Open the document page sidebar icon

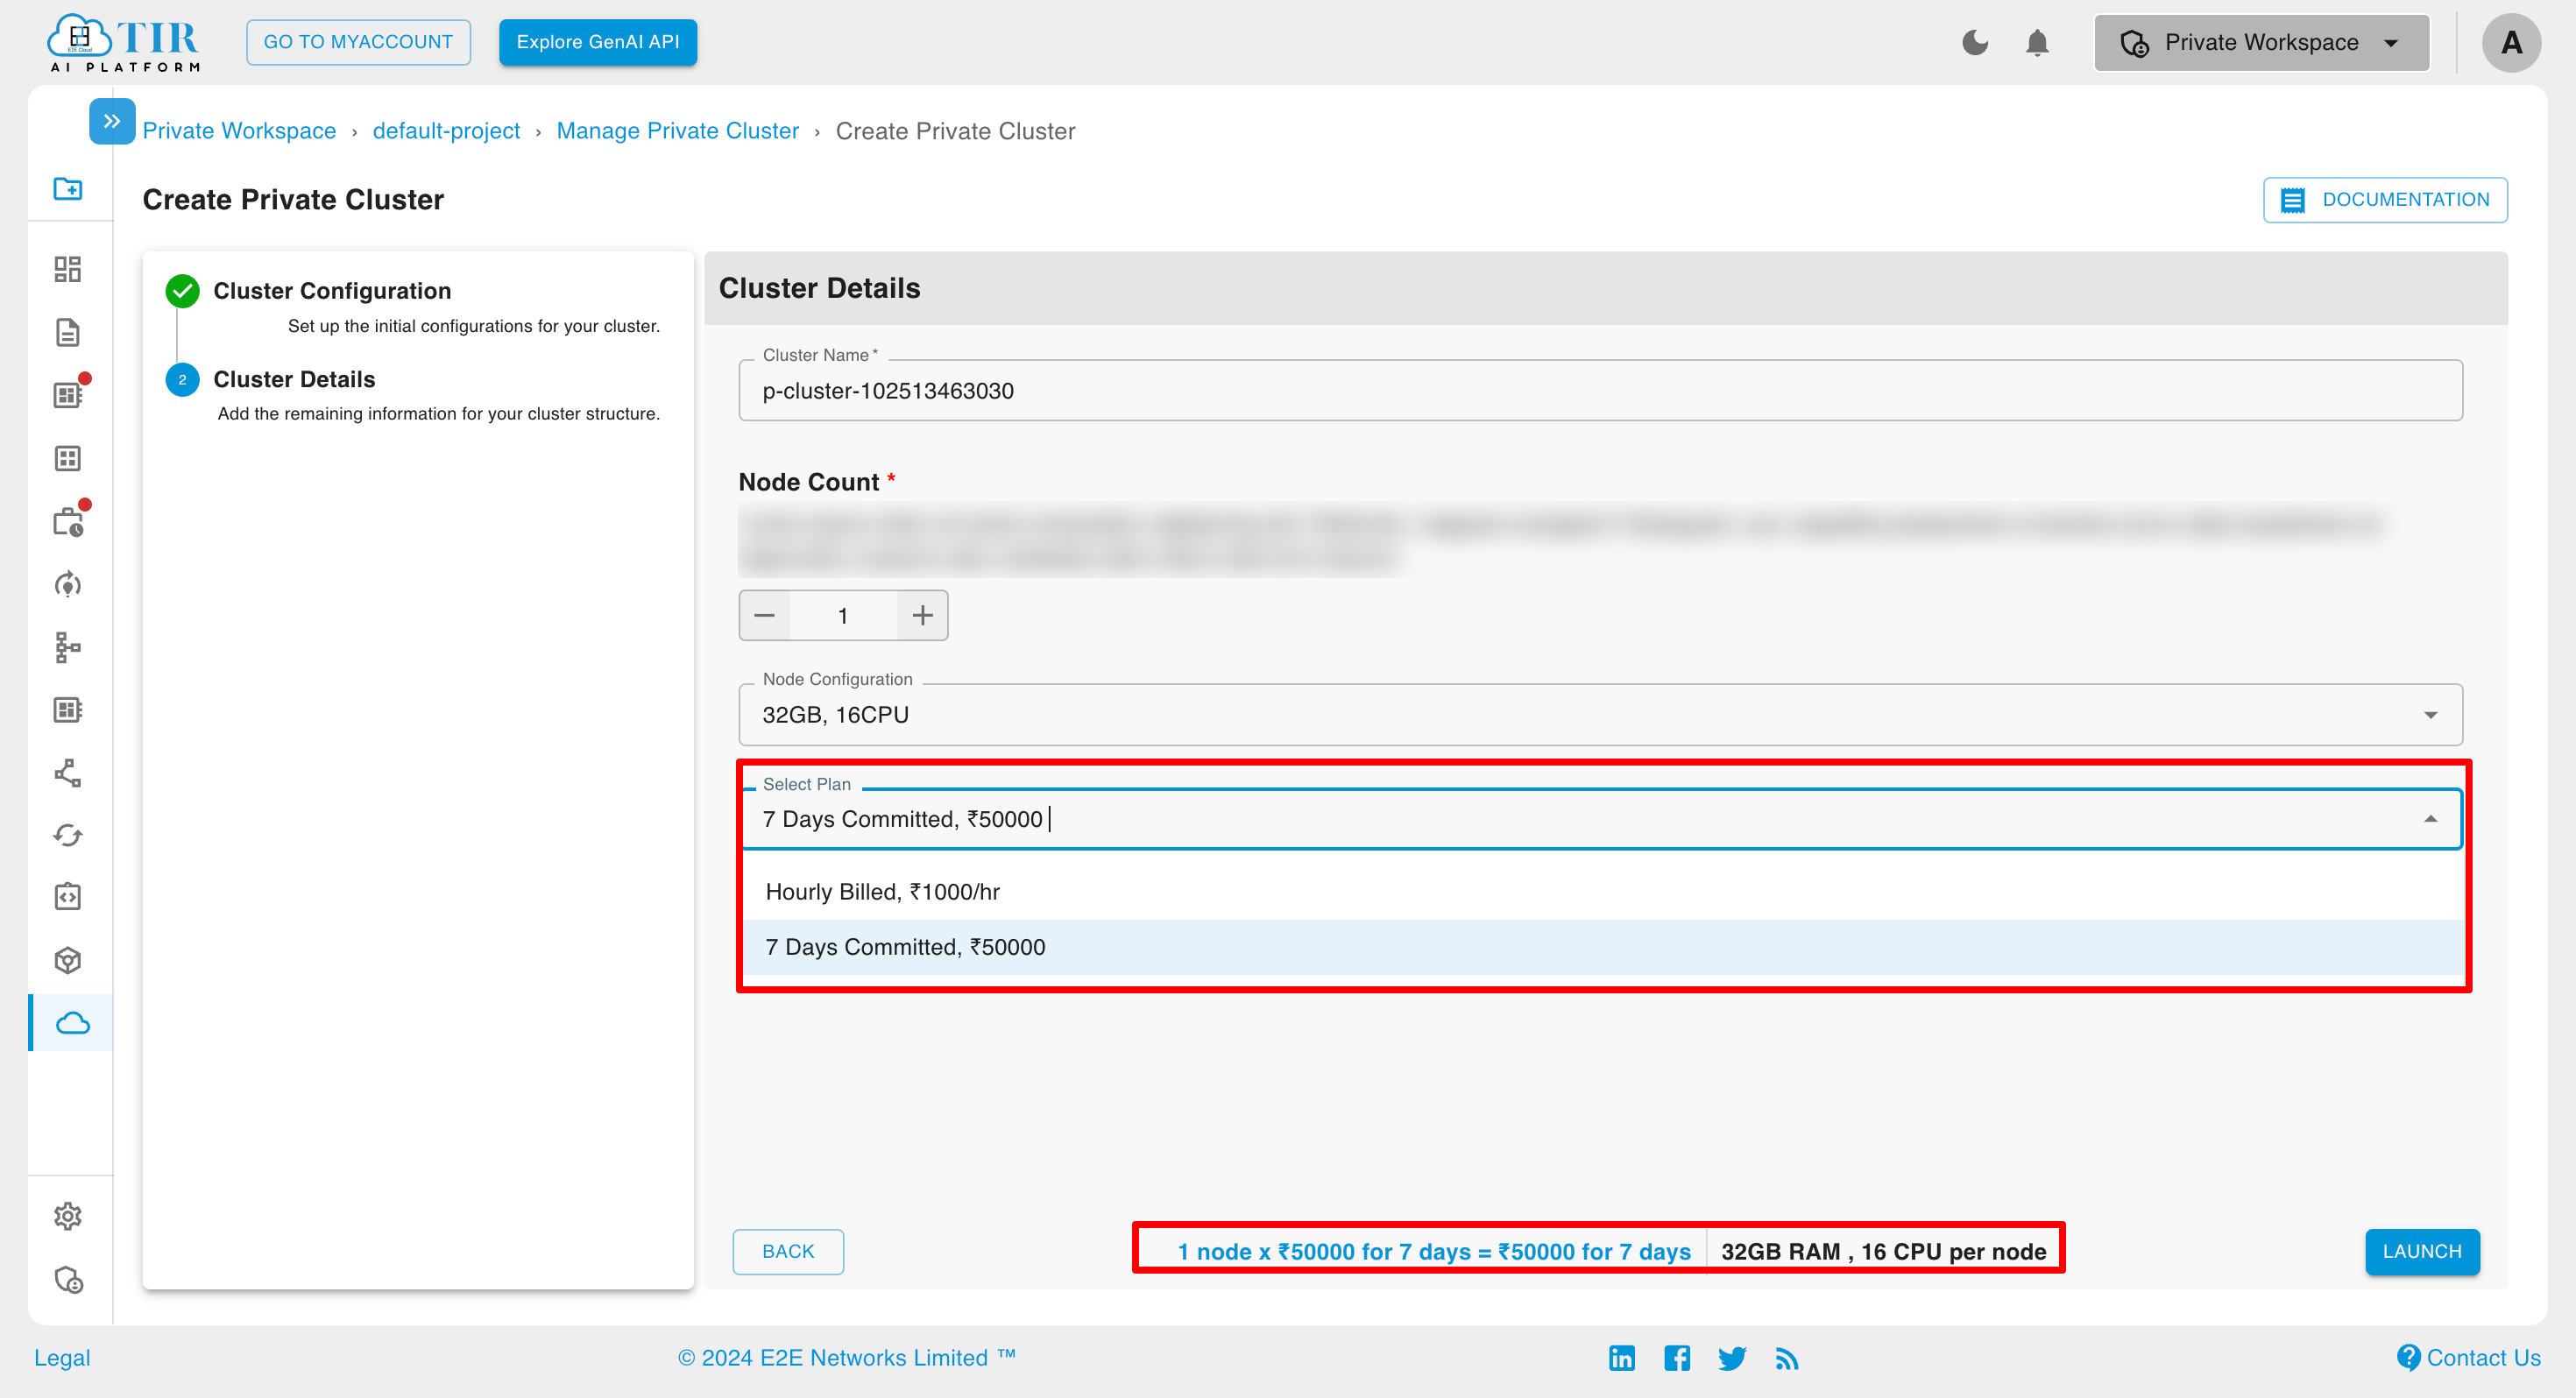point(68,332)
